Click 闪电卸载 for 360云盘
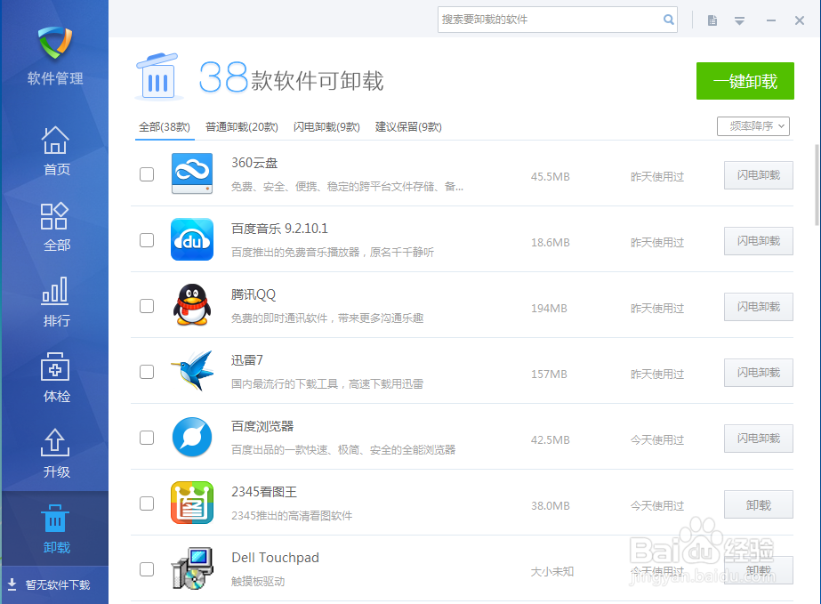This screenshot has height=604, width=821. 759,175
